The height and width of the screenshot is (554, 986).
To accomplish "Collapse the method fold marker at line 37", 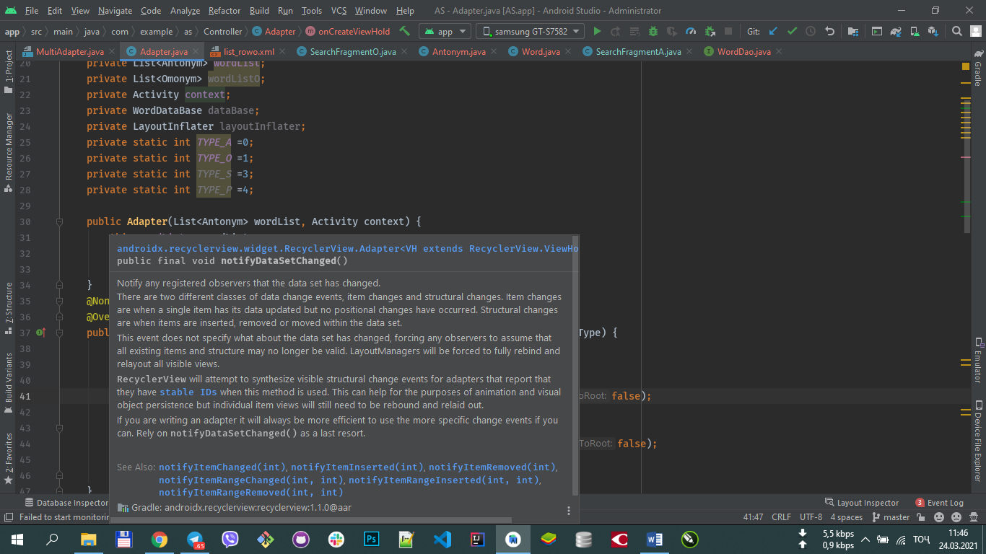I will click(61, 333).
